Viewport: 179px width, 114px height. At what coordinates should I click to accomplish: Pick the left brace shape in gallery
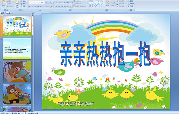coord(99,6)
